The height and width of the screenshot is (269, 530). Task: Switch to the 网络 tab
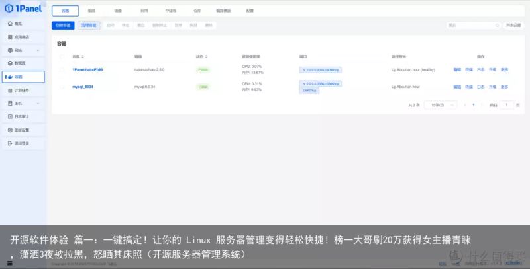point(144,11)
